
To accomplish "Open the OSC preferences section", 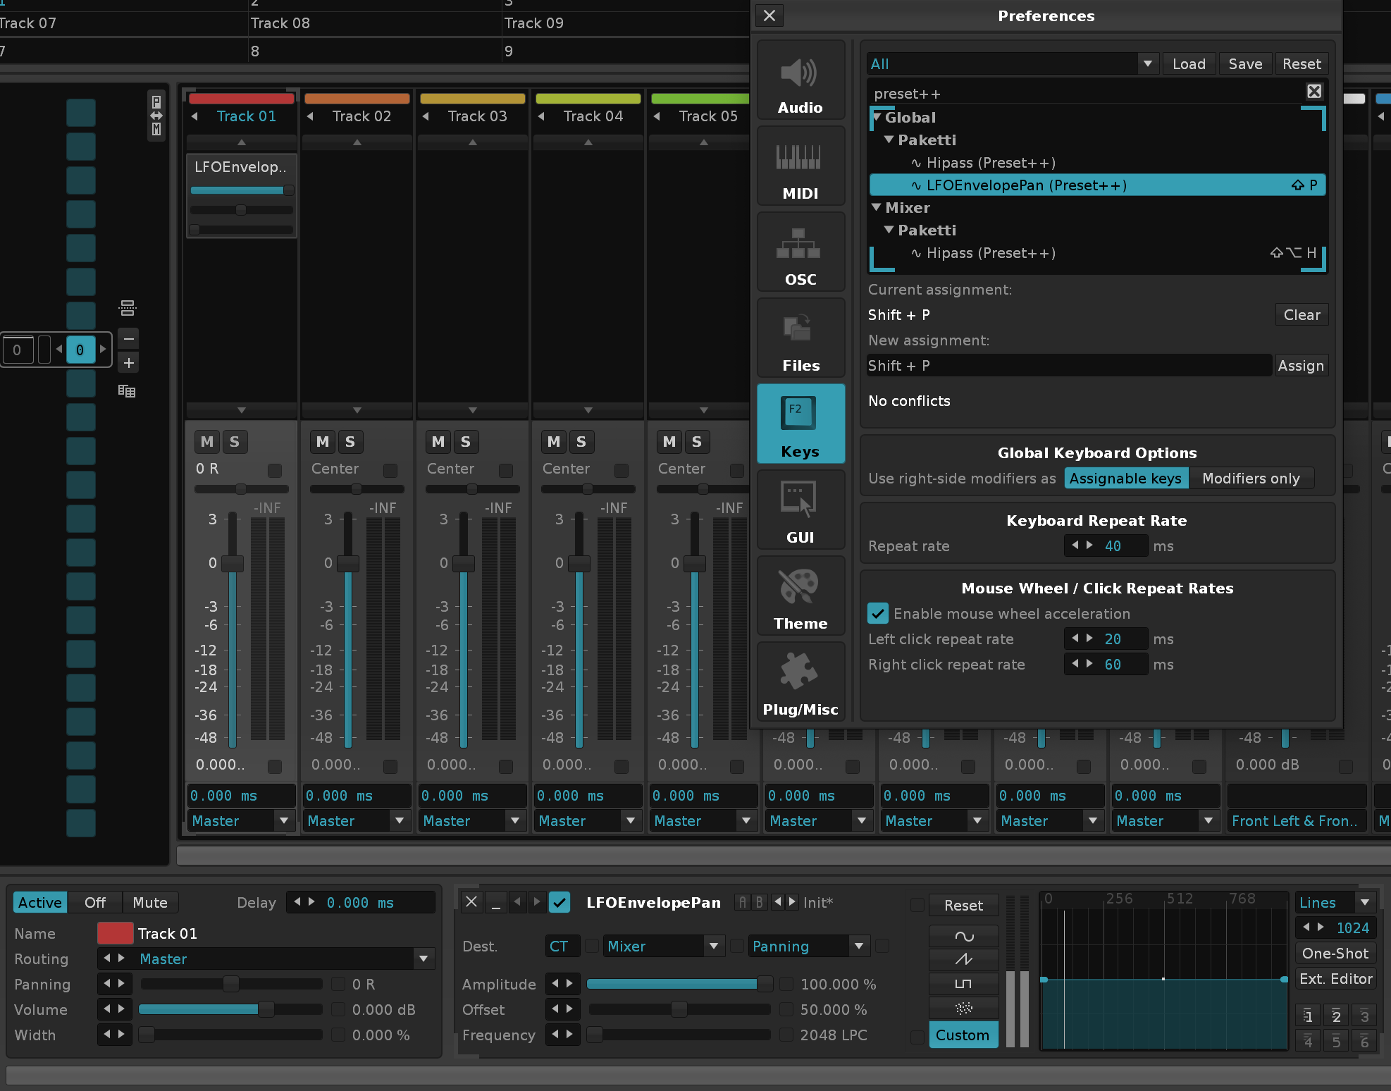I will point(800,252).
